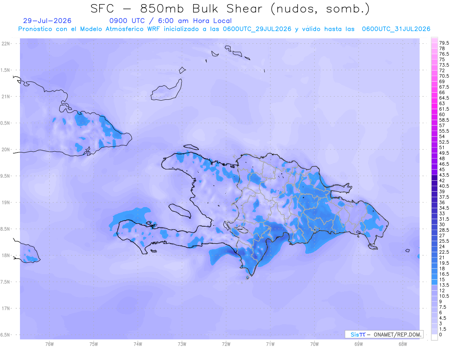Viewport: 452px width, 349px height.
Task: Click the '71W' longitude label
Action: [x=270, y=344]
